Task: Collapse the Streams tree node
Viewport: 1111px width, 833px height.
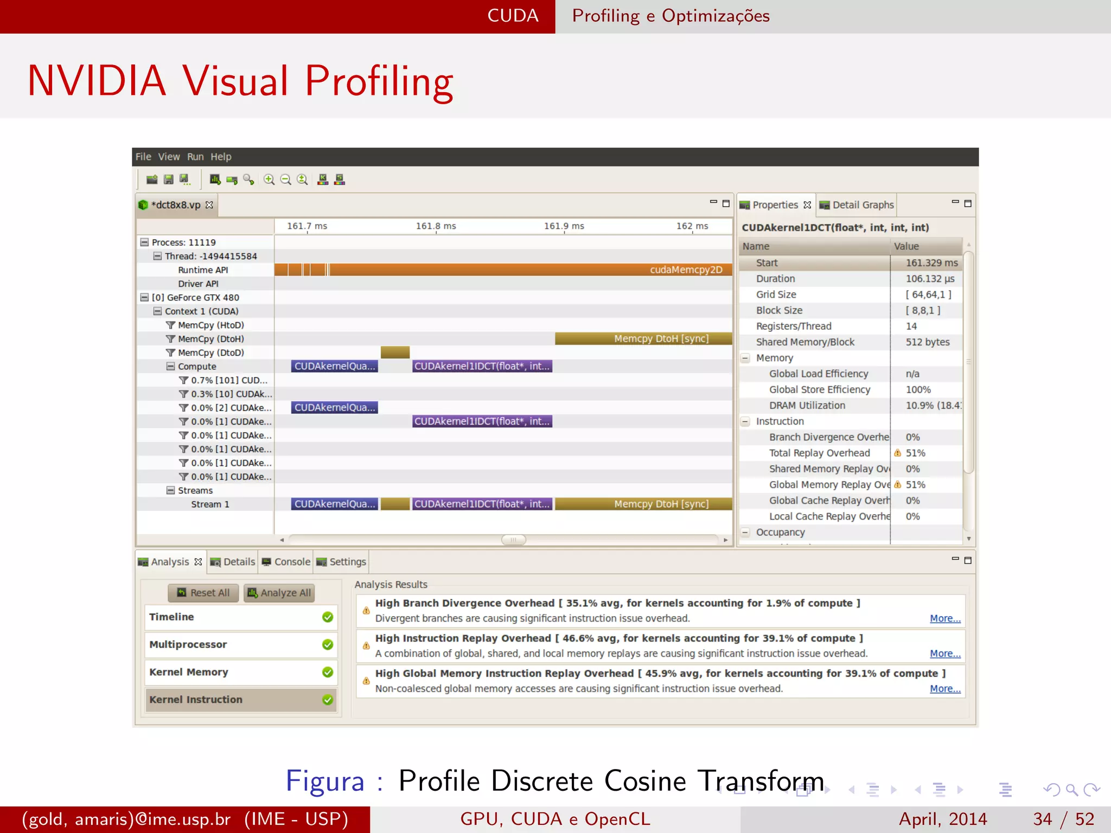Action: pyautogui.click(x=170, y=490)
